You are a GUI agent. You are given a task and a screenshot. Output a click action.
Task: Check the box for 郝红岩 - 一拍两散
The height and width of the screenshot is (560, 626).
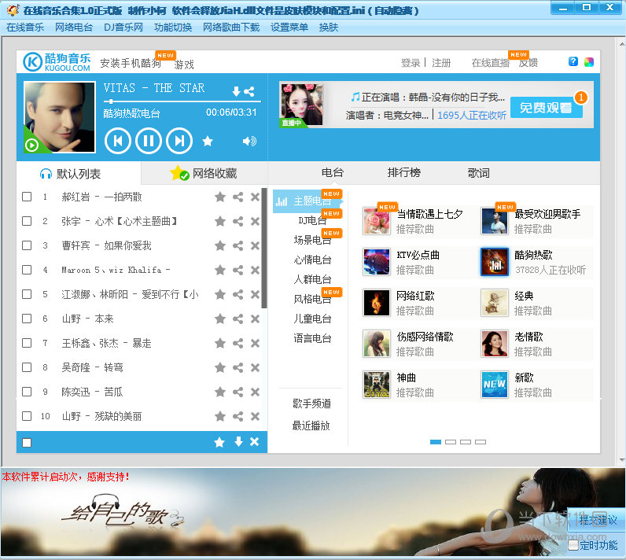(x=27, y=197)
